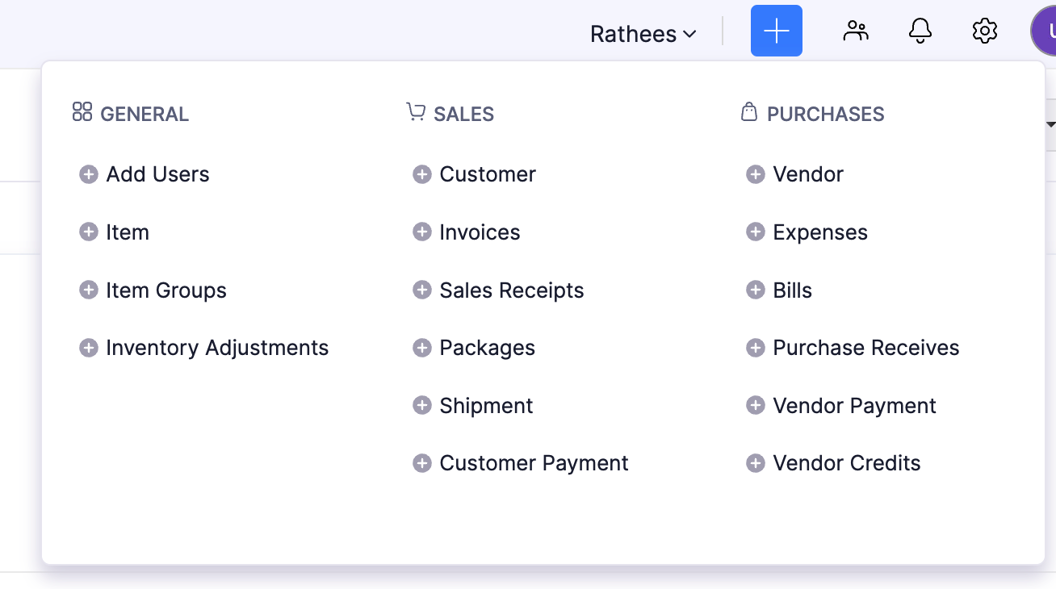Expand the Rathees organization dropdown
The width and height of the screenshot is (1056, 589).
tap(643, 34)
